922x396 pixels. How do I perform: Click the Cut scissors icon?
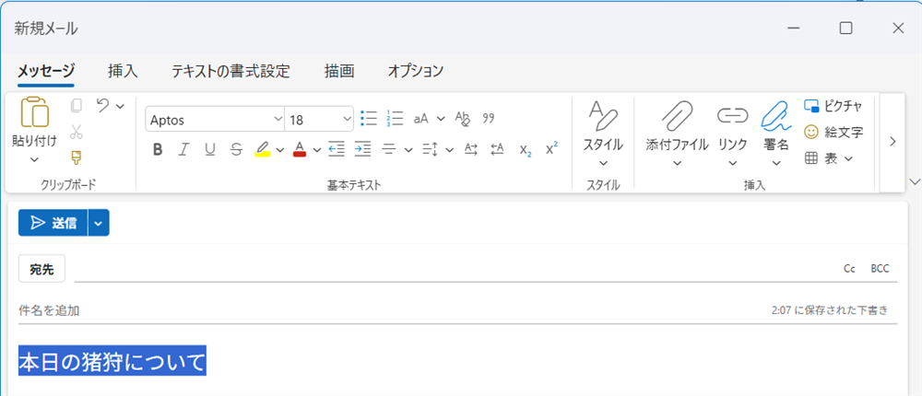(x=76, y=132)
